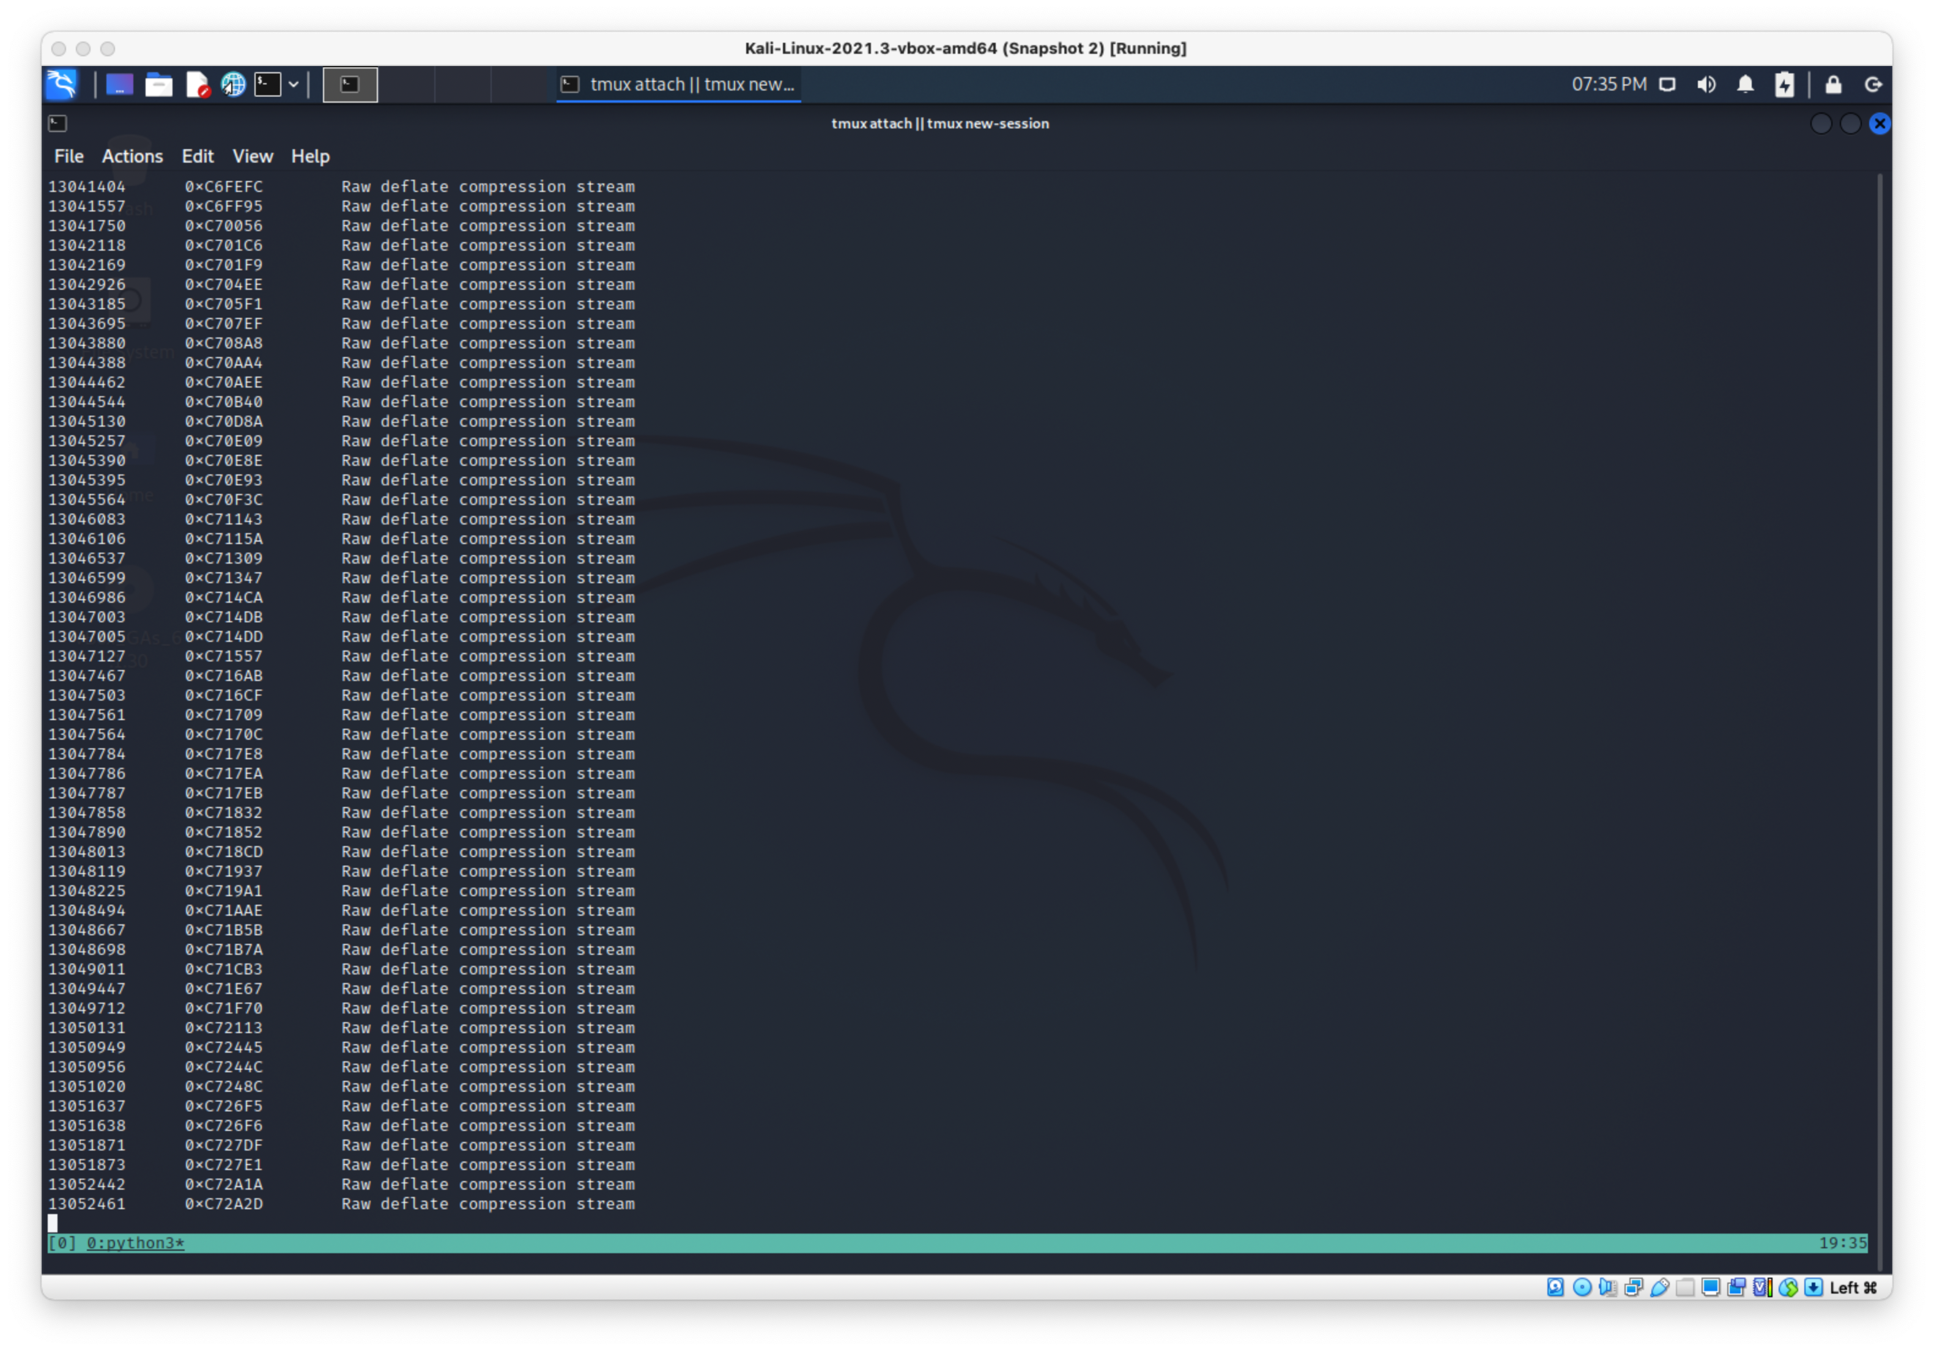
Task: Open the Help menu
Action: pyautogui.click(x=310, y=156)
